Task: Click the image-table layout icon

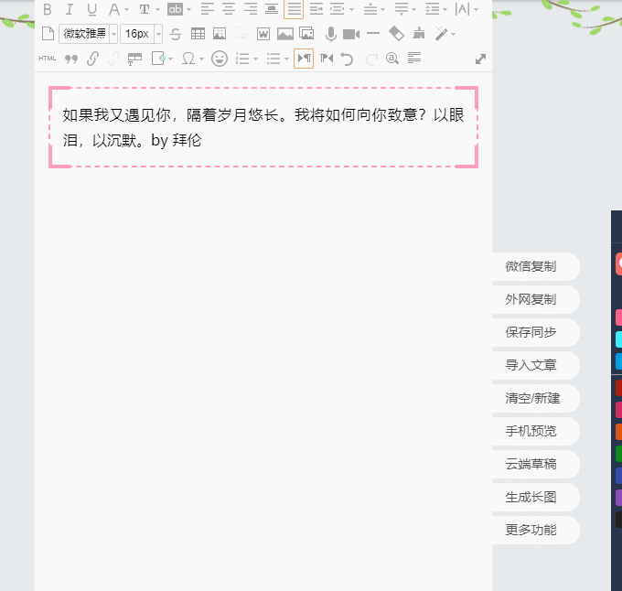Action: pos(220,34)
